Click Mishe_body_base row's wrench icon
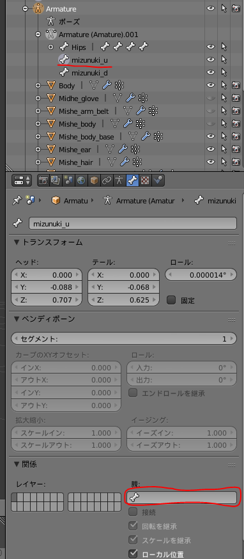Image resolution: width=244 pixels, height=559 pixels. pyautogui.click(x=146, y=137)
